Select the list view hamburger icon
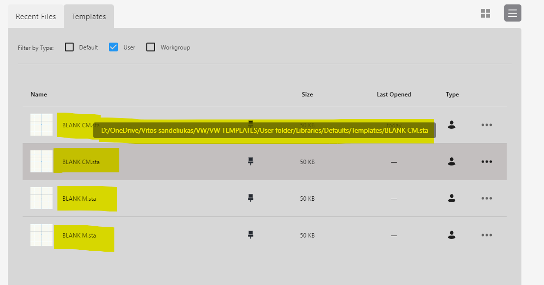 (x=513, y=13)
